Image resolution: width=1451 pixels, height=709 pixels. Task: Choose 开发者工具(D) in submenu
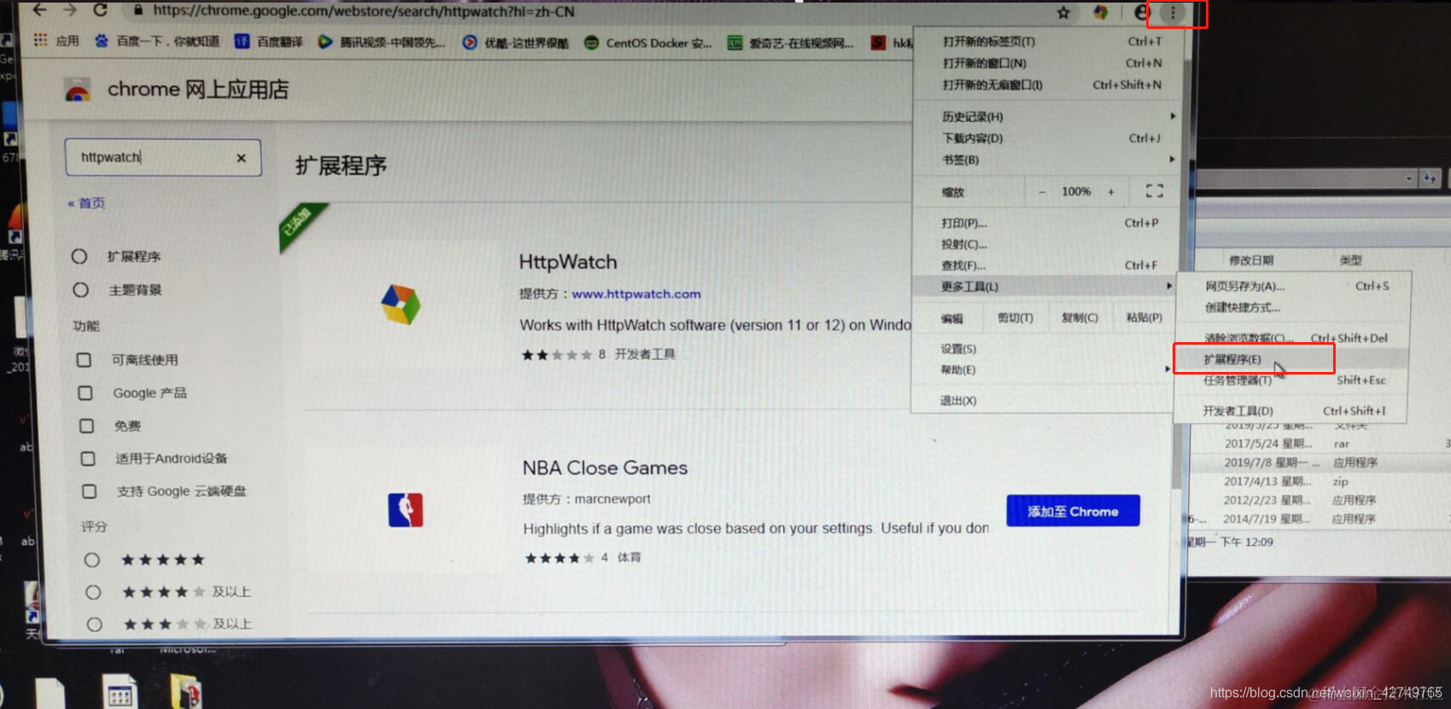[1292, 410]
